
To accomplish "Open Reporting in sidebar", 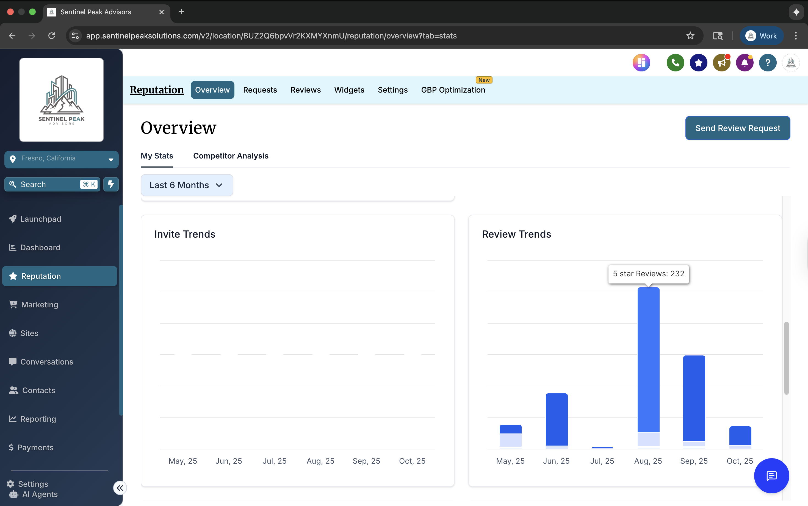I will point(60,419).
